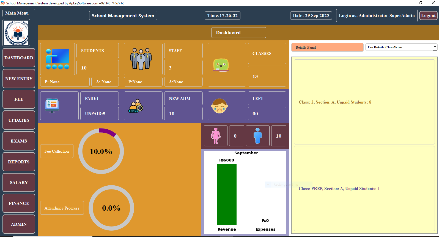Click the school logo emblem
Image resolution: width=439 pixels, height=237 pixels.
pyautogui.click(x=17, y=33)
